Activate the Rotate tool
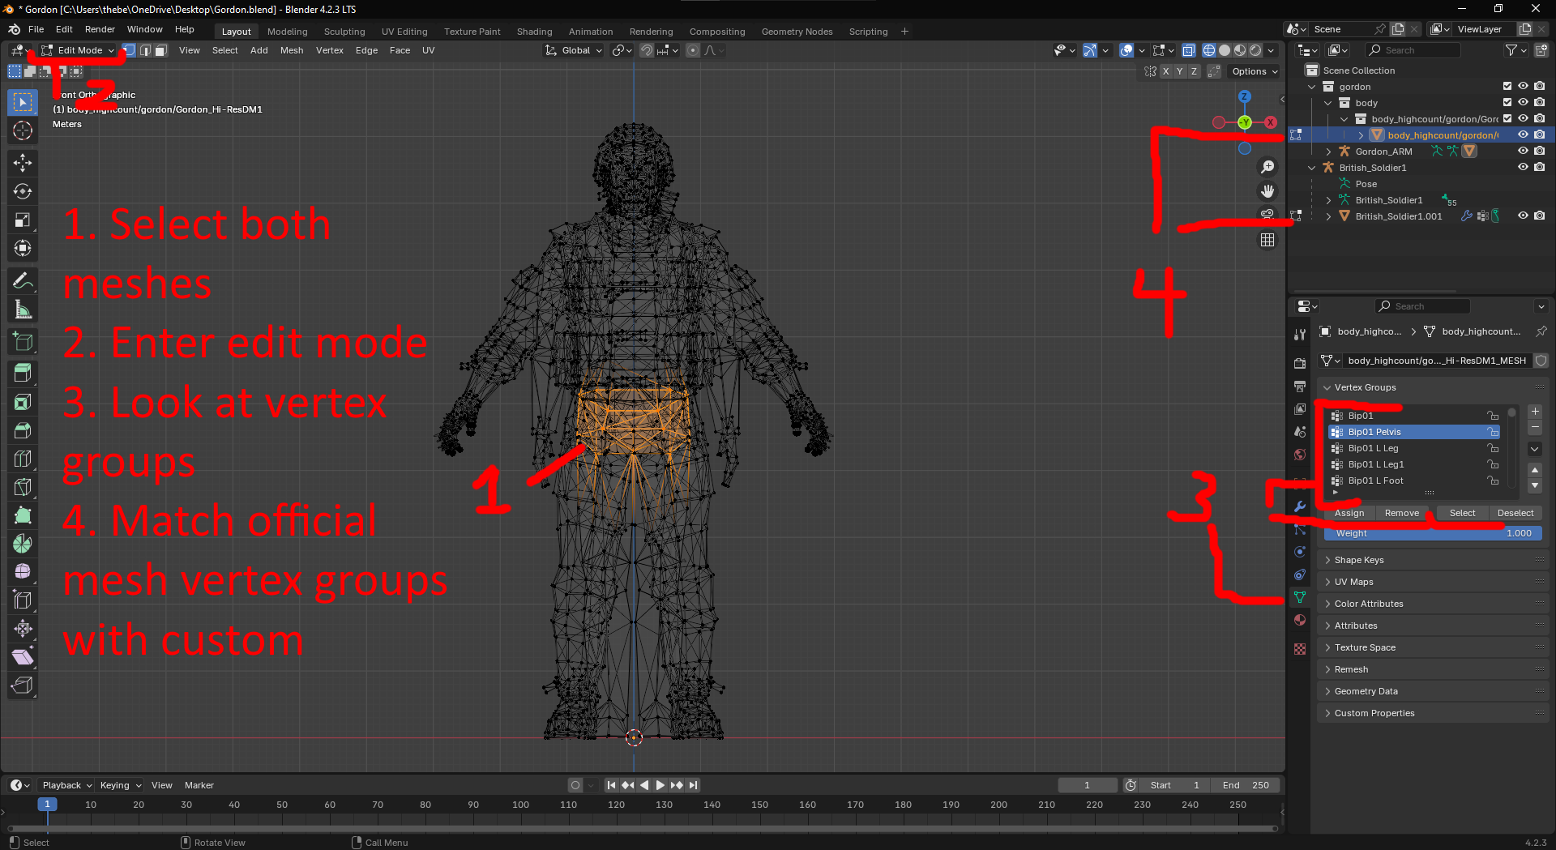 [x=23, y=191]
